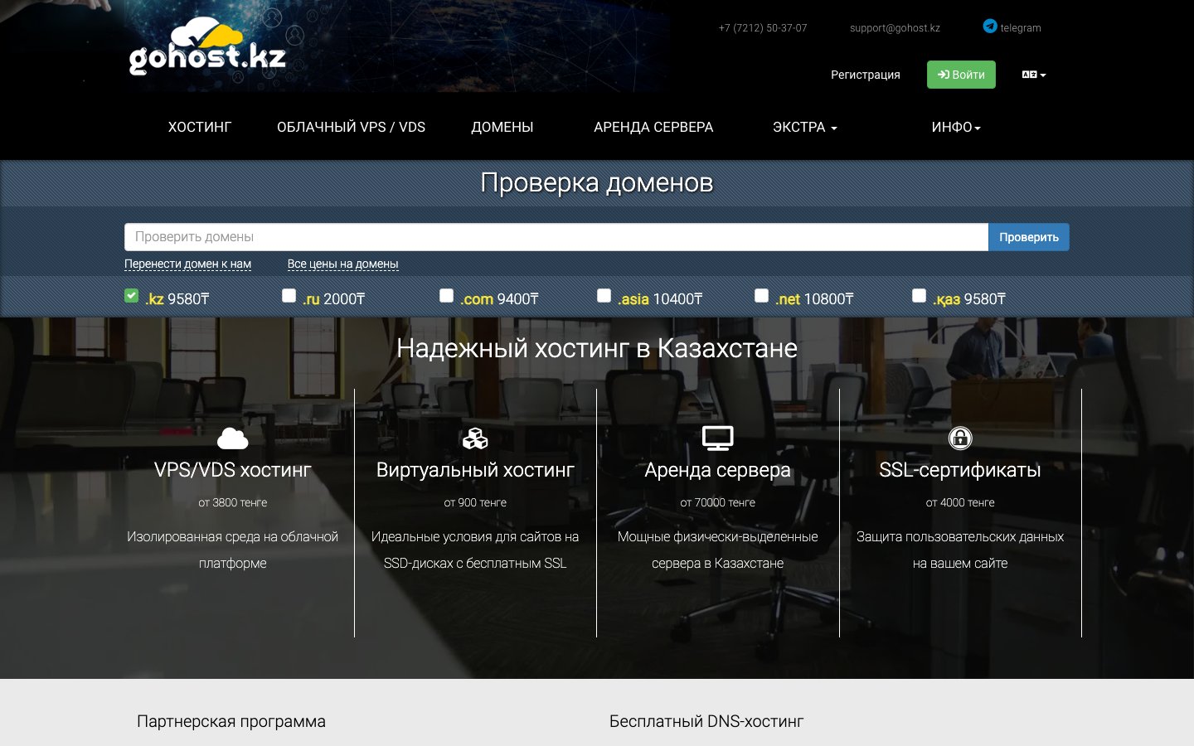Viewport: 1194px width, 746px height.
Task: Click the Регистрация link
Action: [866, 75]
